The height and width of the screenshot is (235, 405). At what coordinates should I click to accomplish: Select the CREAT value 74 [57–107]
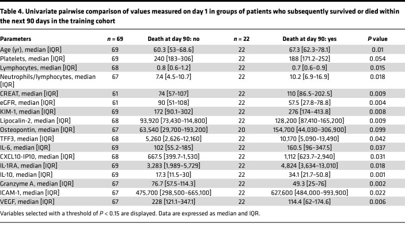point(173,93)
